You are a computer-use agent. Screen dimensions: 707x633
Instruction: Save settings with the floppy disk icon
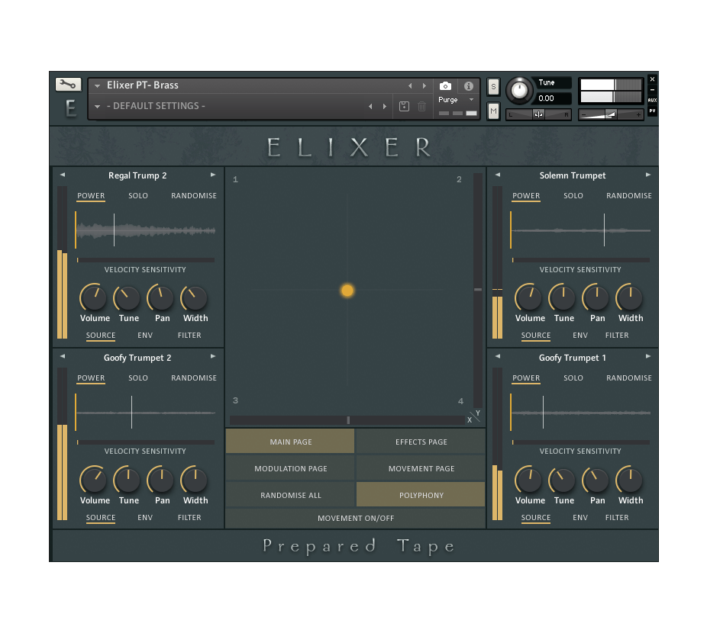click(404, 106)
